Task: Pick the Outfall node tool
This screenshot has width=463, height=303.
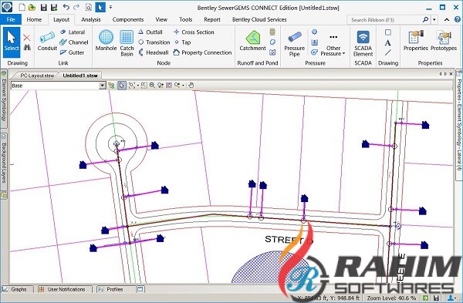Action: point(150,32)
